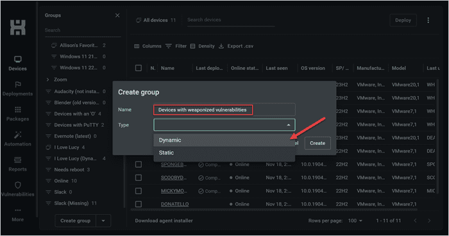Select Devices with PuTTY group

[75, 125]
